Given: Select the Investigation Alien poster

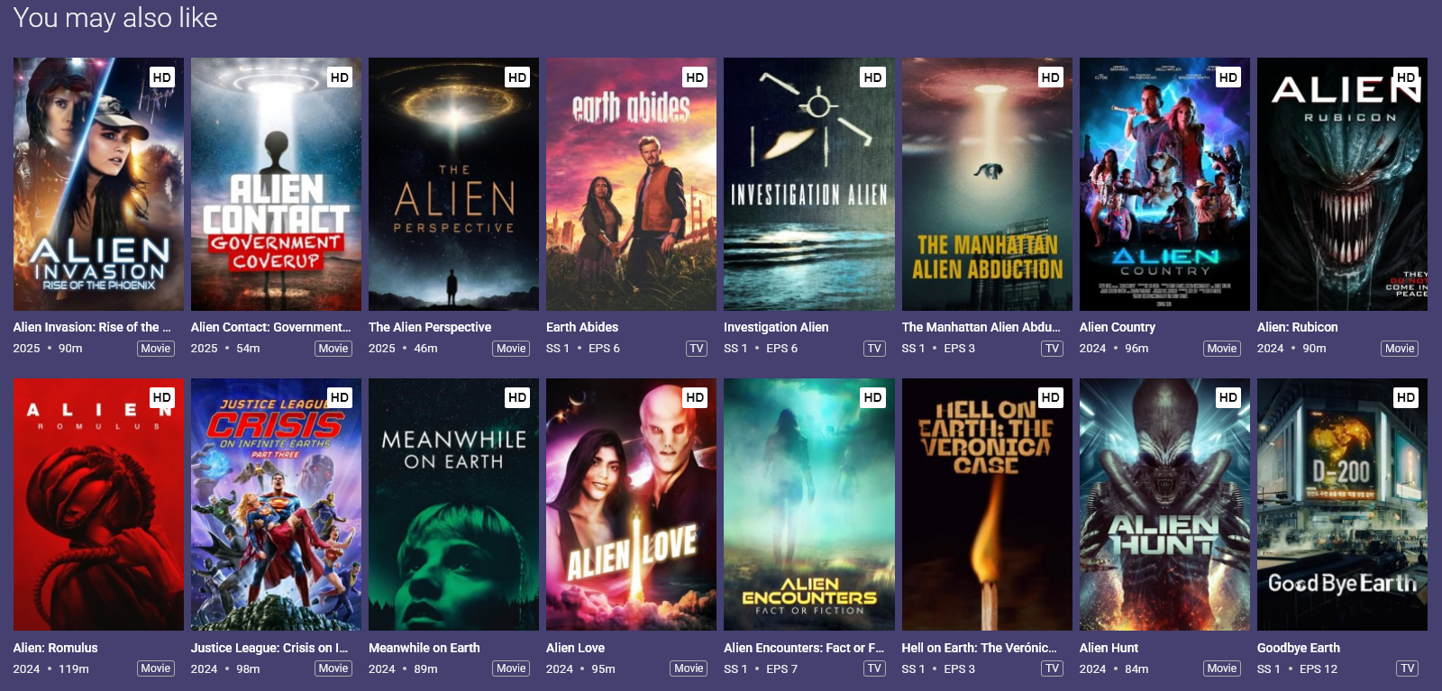Looking at the screenshot, I should click(809, 184).
